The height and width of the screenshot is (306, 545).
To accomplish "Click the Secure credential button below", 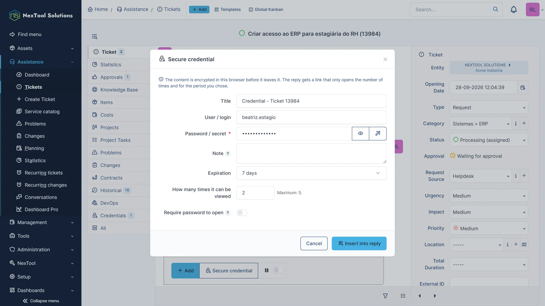I will point(229,271).
